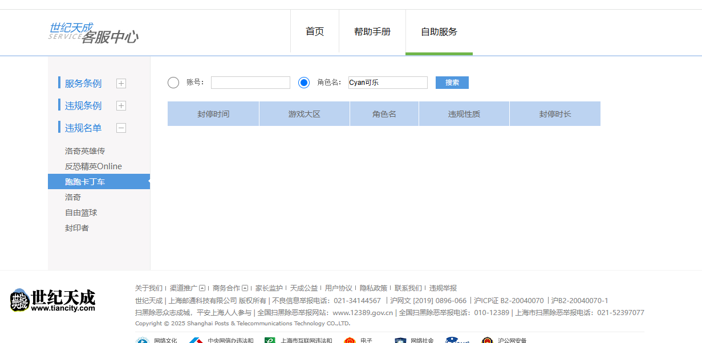Click the 网络社会 badge at page bottom
This screenshot has height=343, width=702.
414,340
